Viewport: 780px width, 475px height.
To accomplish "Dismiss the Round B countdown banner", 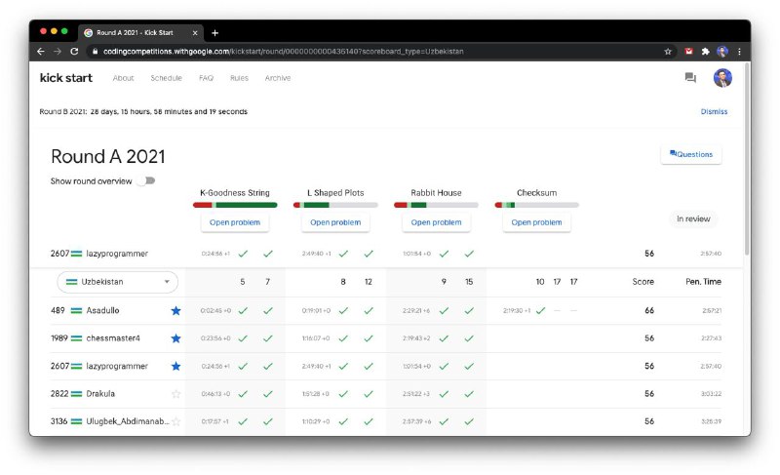I will pyautogui.click(x=714, y=111).
